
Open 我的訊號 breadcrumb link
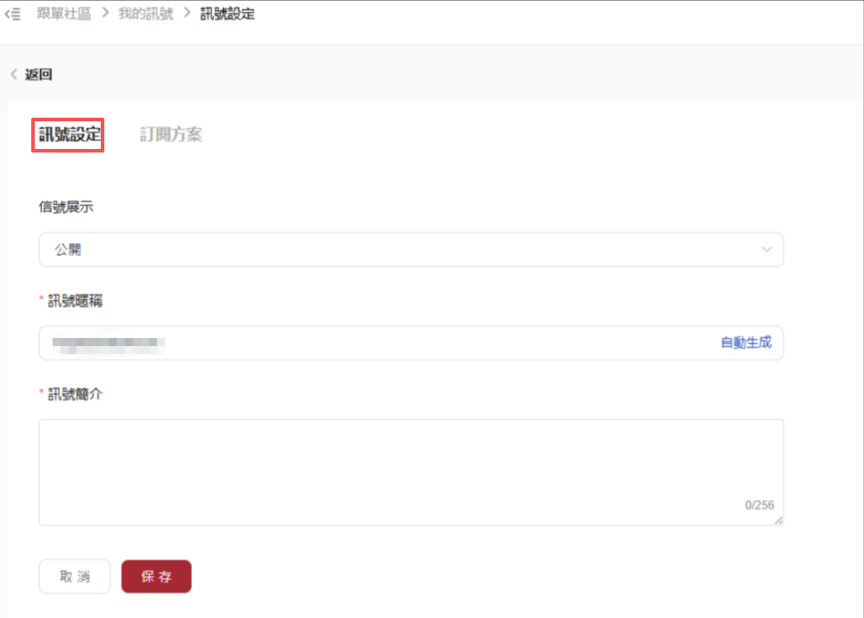(x=145, y=13)
